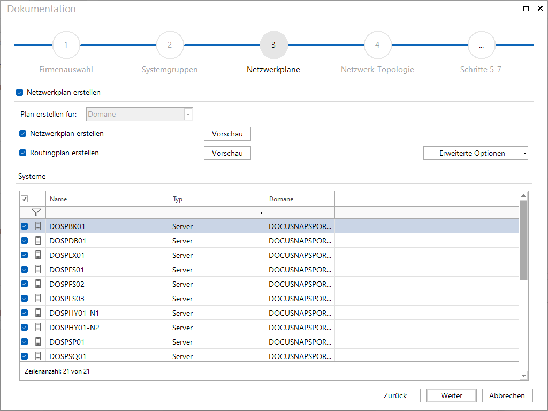Uncheck the DOSPHY01-N2 row checkbox

25,327
